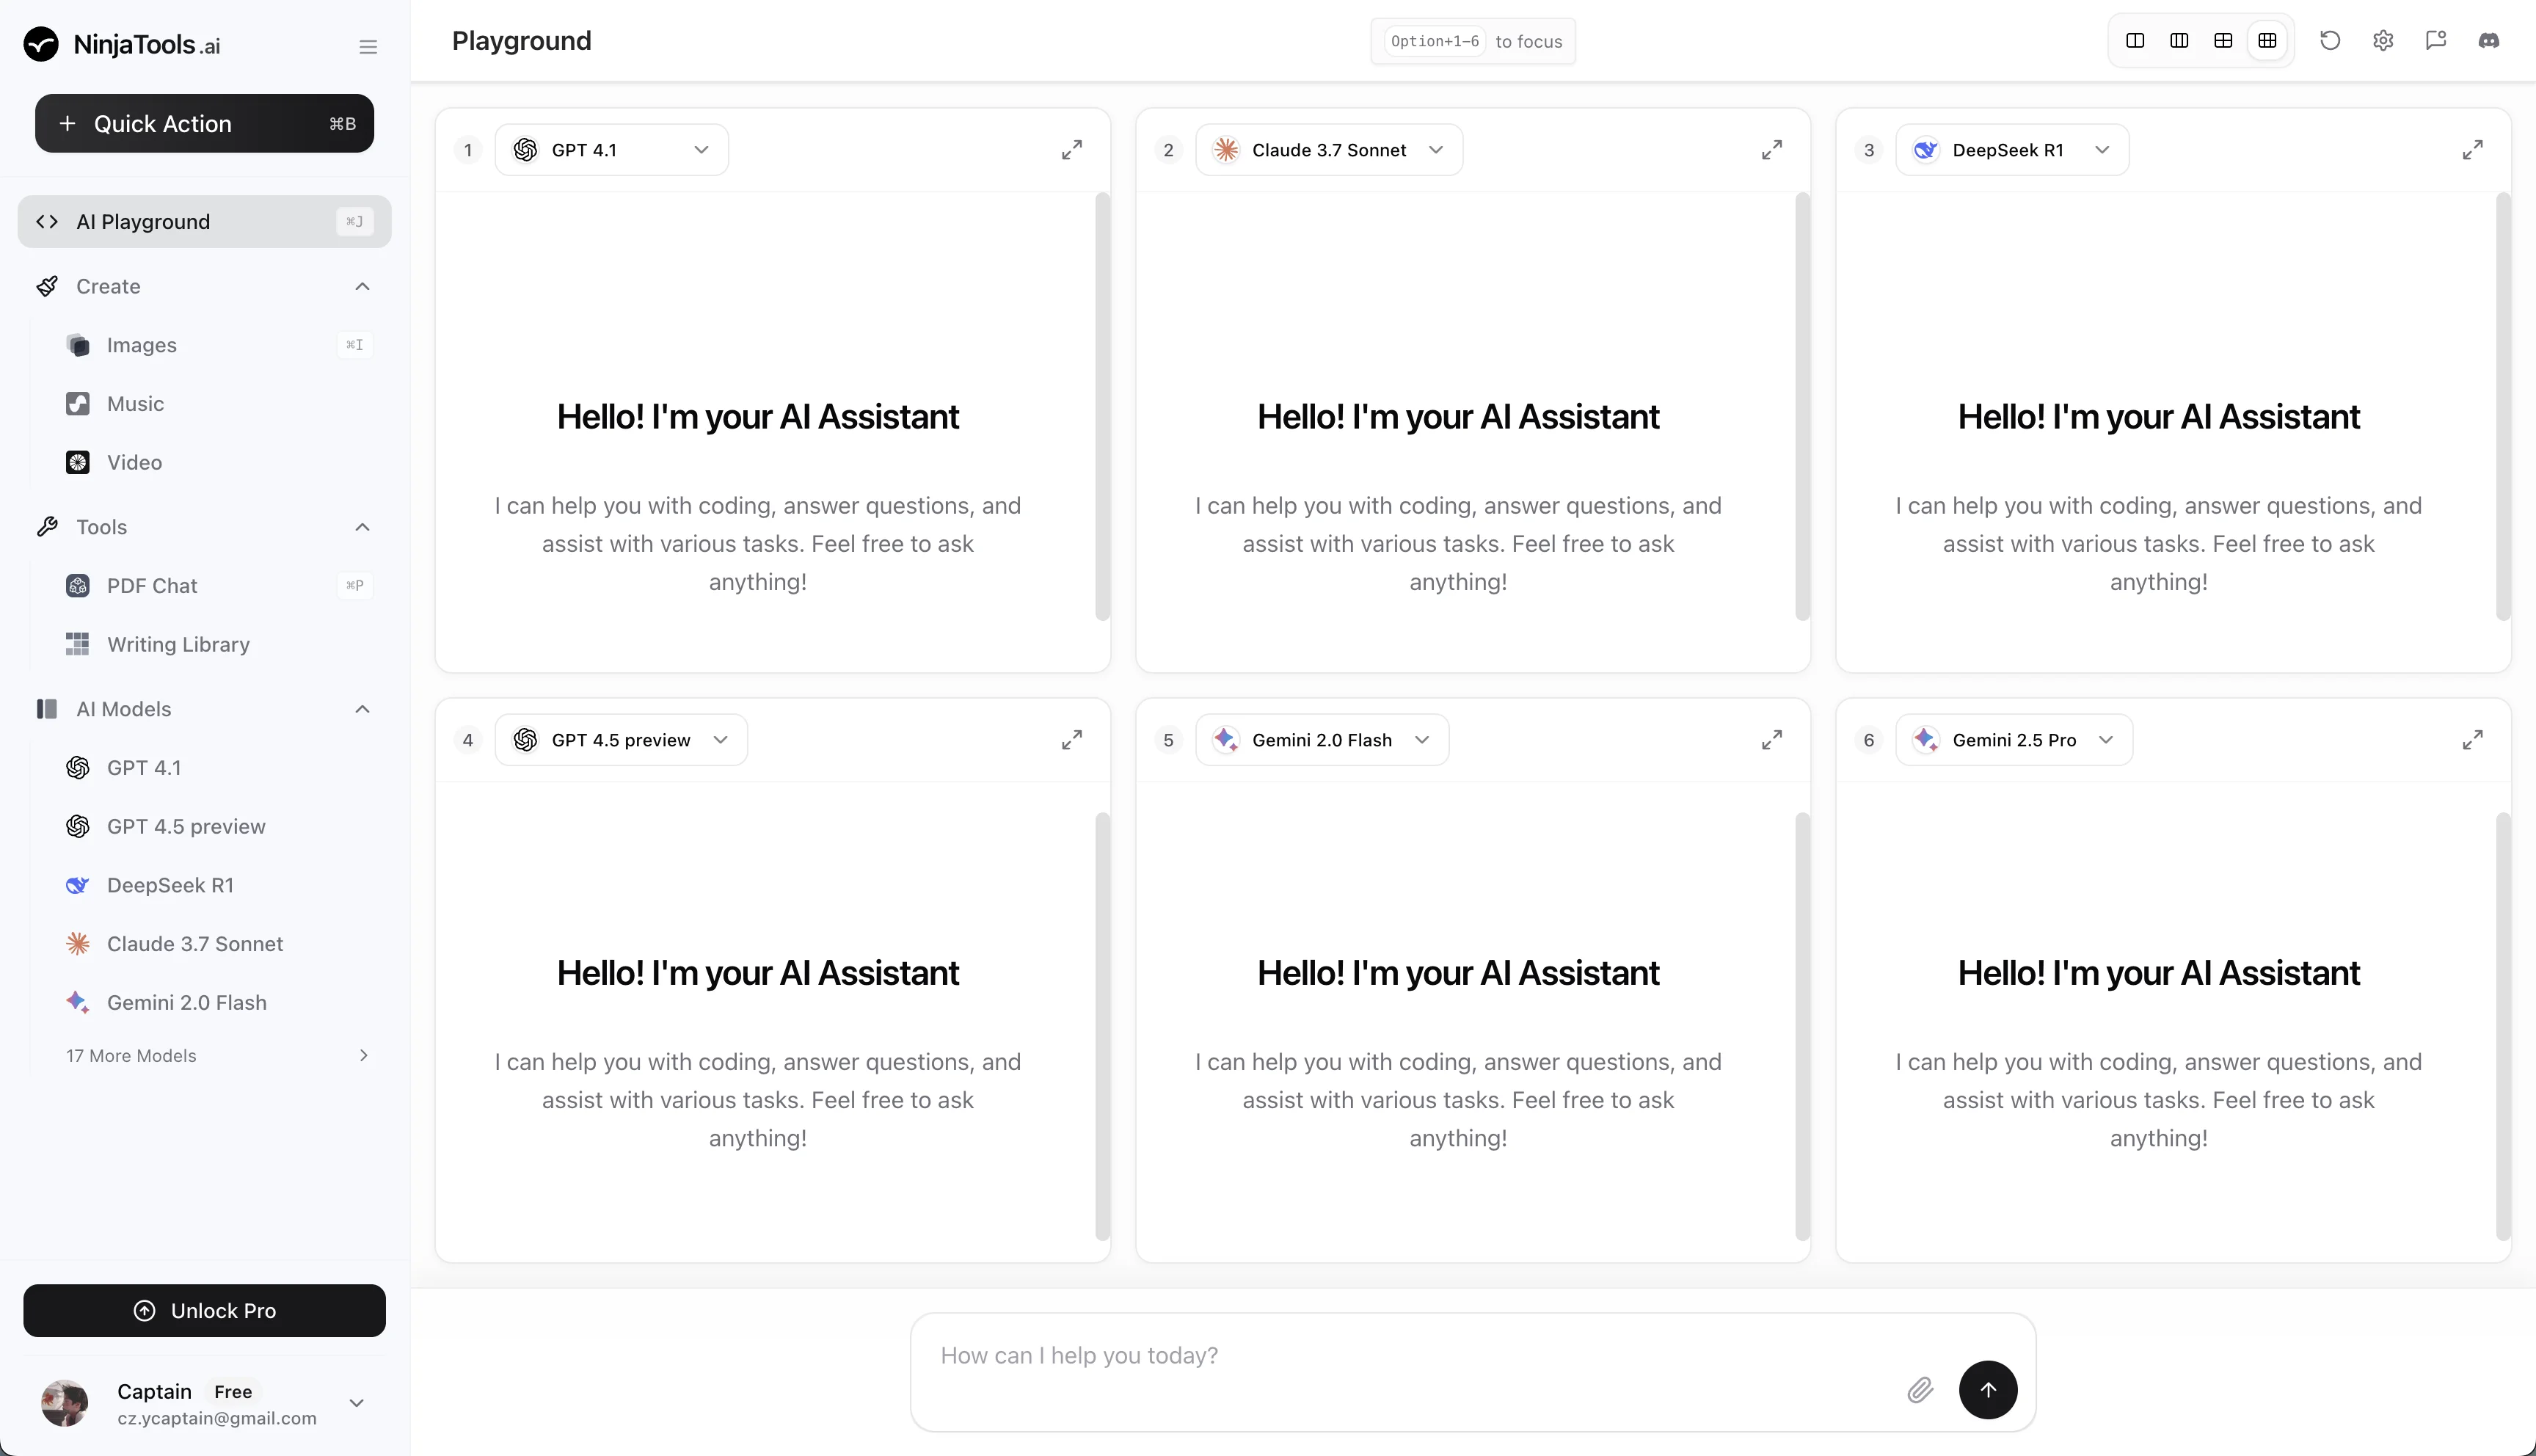
Task: Switch to three-column layout
Action: 2179,41
